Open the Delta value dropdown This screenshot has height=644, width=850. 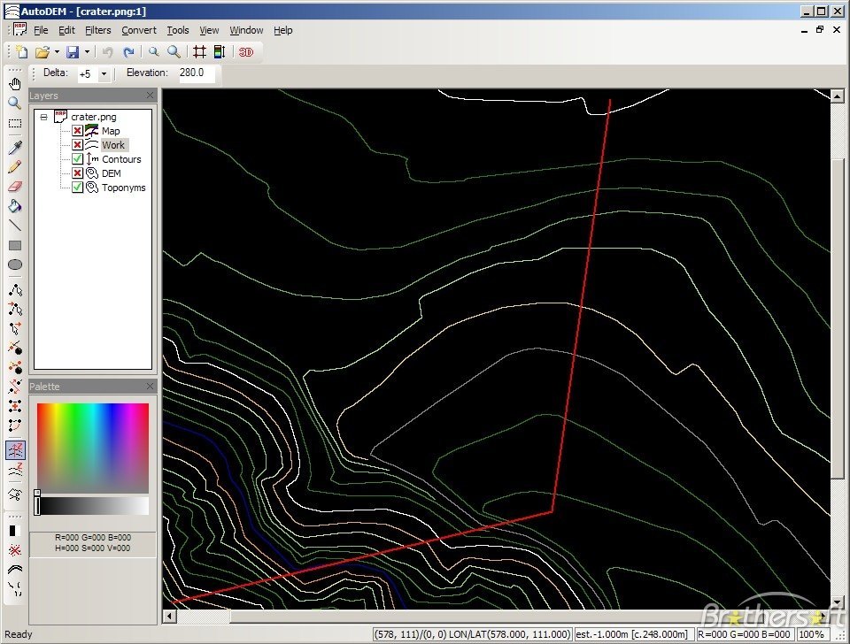pyautogui.click(x=104, y=74)
